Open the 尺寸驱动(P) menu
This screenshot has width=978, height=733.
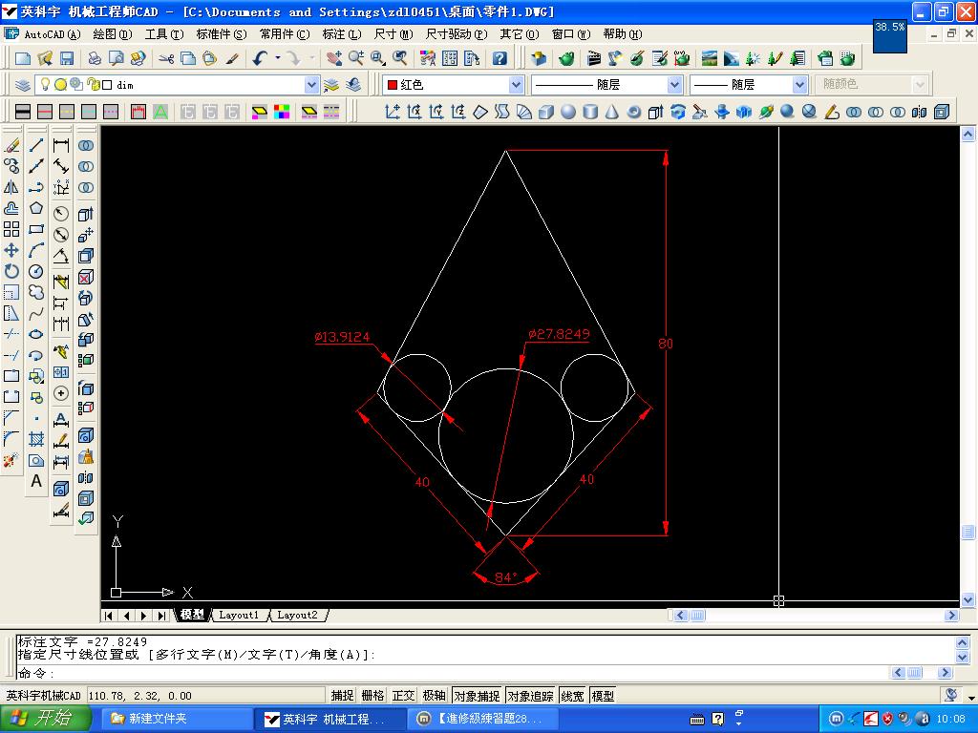pos(457,34)
